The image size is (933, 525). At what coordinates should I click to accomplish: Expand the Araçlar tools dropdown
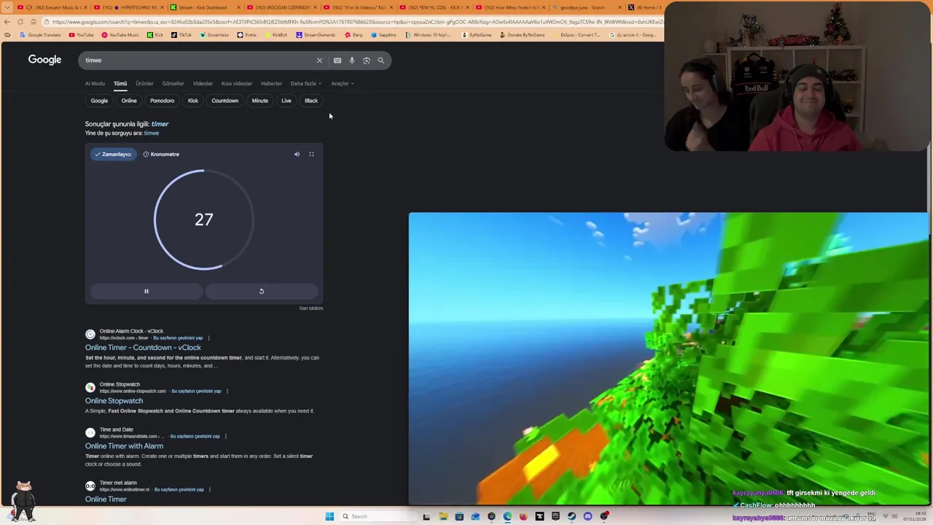tap(342, 84)
